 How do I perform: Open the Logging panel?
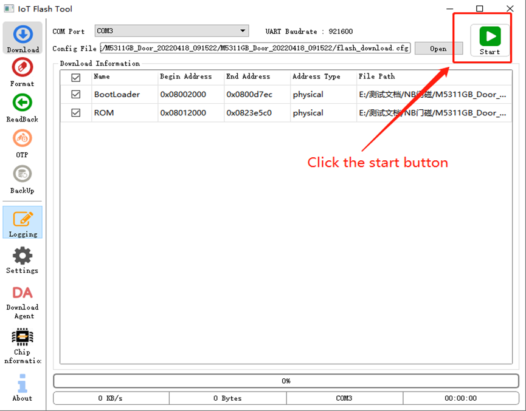point(23,222)
